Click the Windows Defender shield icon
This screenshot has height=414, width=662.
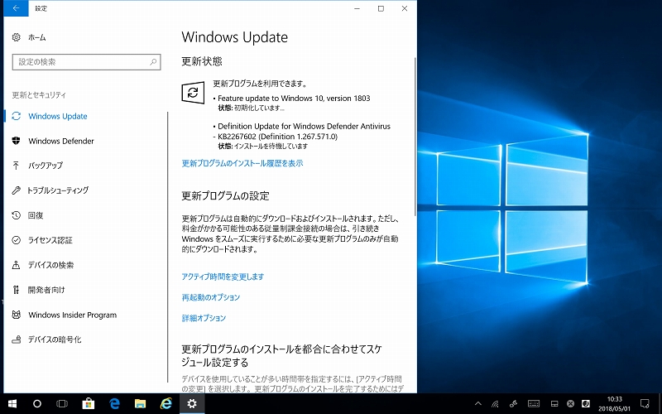pyautogui.click(x=16, y=141)
